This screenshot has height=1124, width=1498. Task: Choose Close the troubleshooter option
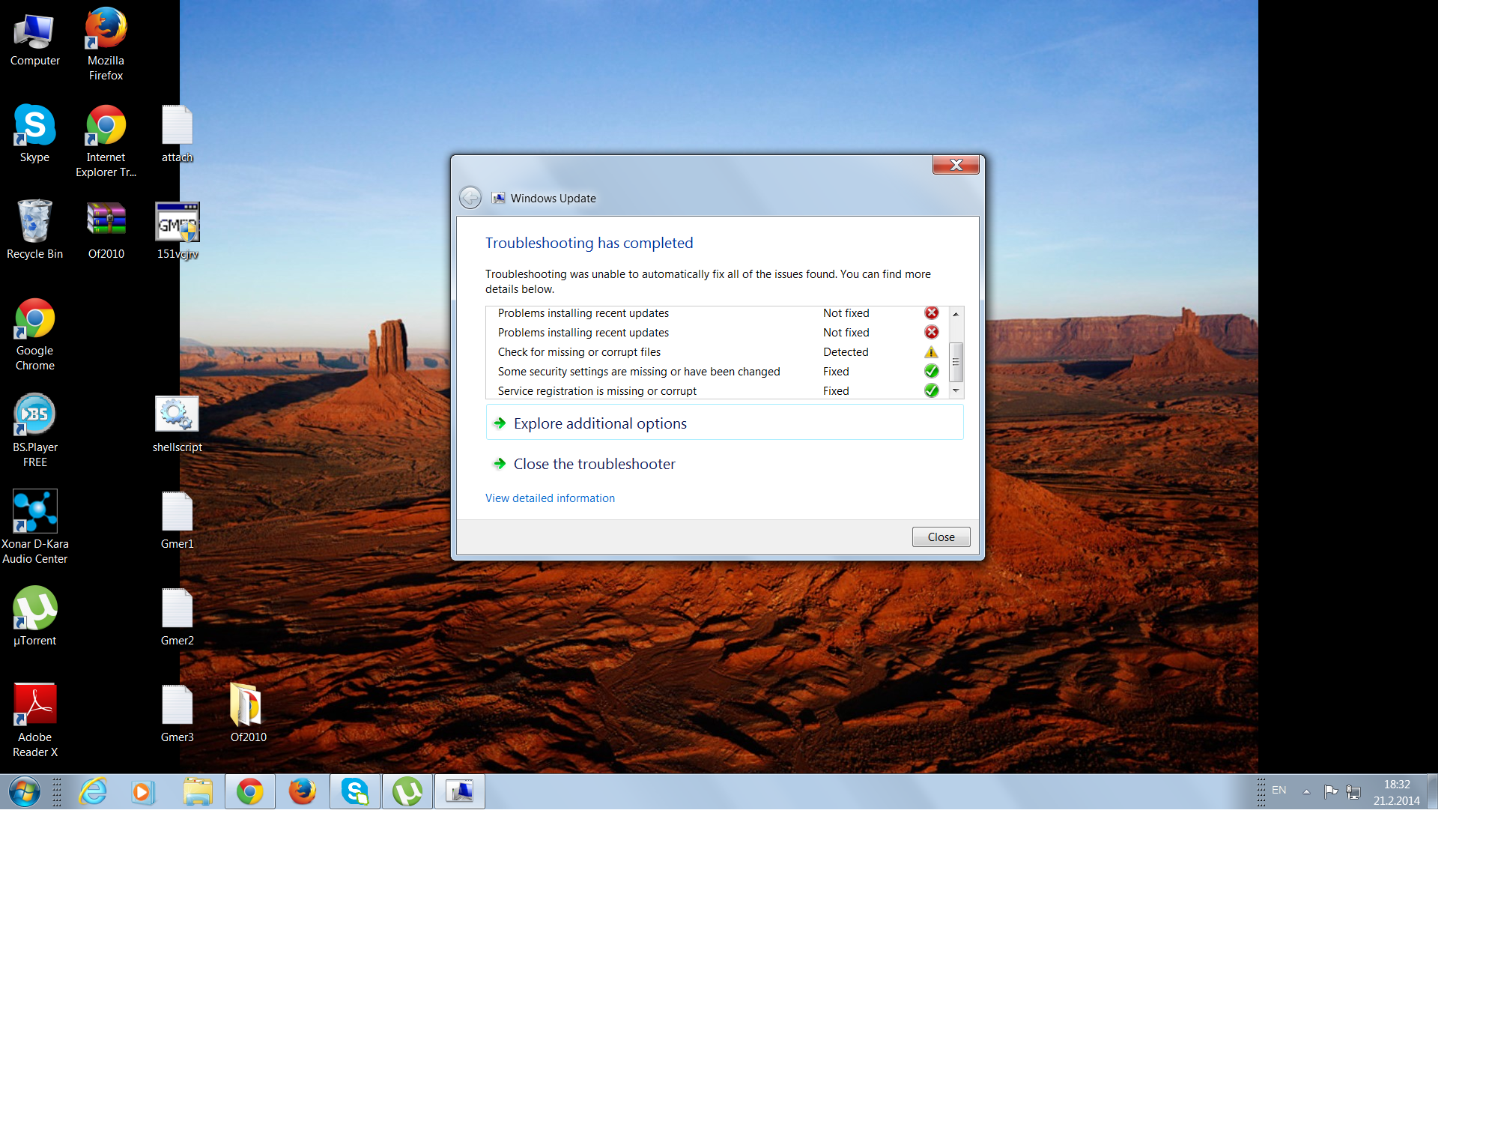point(594,464)
